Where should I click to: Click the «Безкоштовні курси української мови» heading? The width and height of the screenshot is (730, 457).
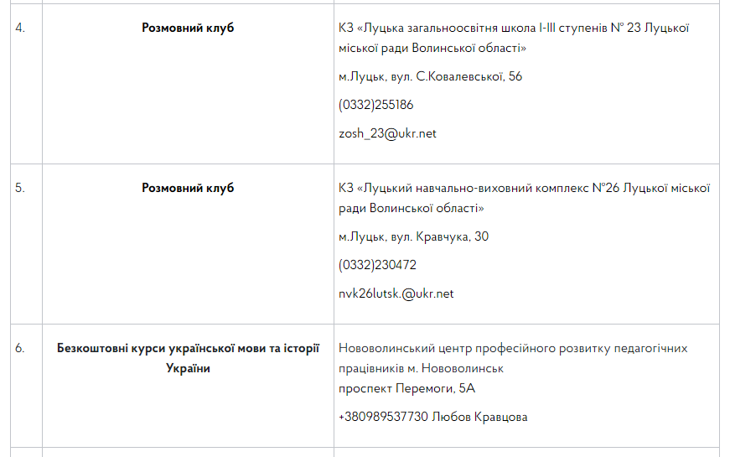[188, 348]
